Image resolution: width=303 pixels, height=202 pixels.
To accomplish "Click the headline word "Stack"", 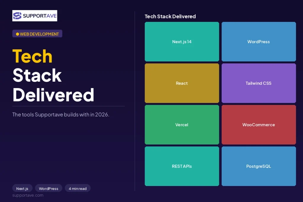I will click(37, 75).
